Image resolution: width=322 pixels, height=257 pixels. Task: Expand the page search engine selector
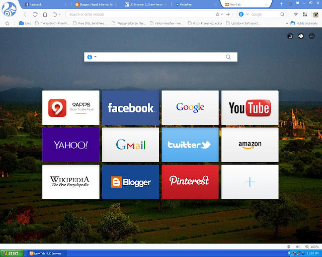click(92, 57)
